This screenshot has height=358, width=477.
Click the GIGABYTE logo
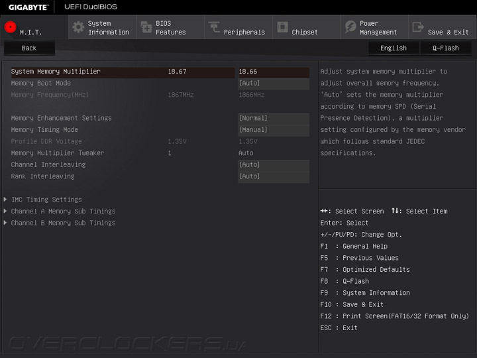[28, 7]
